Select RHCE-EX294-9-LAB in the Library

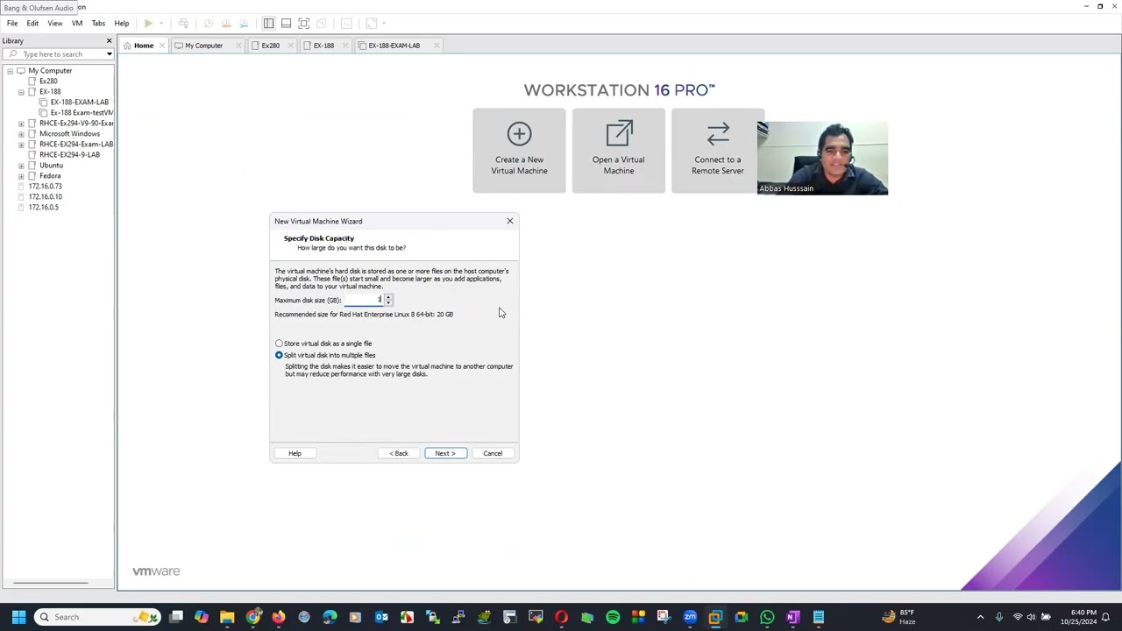(x=69, y=155)
